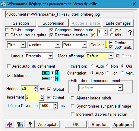Select the upper left-arrow horizontal scroll icon
The width and height of the screenshot is (139, 131).
pos(46,73)
